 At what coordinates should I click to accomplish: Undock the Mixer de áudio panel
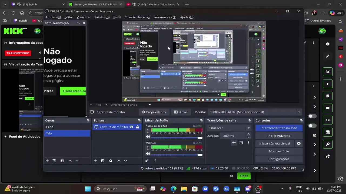coord(201,120)
